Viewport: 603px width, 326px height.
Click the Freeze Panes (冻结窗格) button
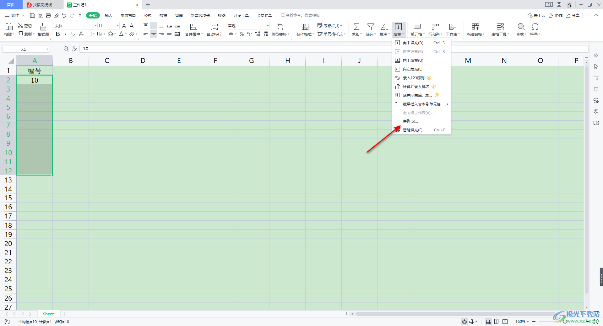pyautogui.click(x=475, y=30)
